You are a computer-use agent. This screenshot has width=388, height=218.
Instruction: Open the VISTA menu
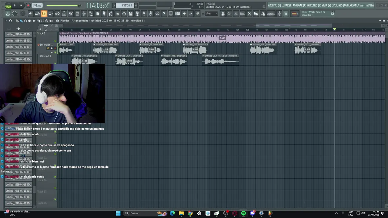(x=326, y=5)
